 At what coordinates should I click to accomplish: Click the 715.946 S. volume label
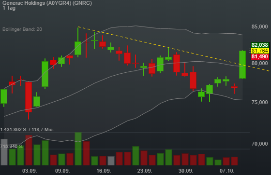(x=12, y=147)
